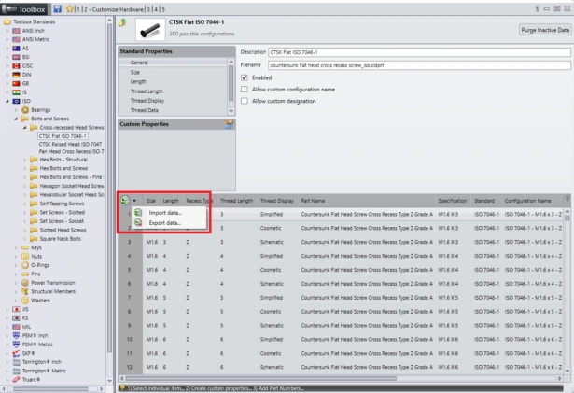574x393 pixels.
Task: Open Self Tapping Screws folder
Action: [x=62, y=204]
